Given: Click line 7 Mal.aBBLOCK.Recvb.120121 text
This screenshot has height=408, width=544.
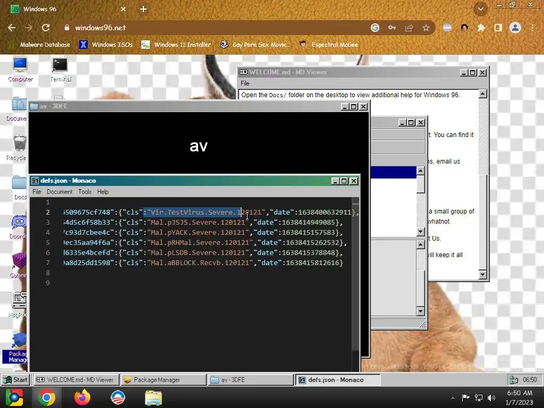Looking at the screenshot, I should (200, 262).
